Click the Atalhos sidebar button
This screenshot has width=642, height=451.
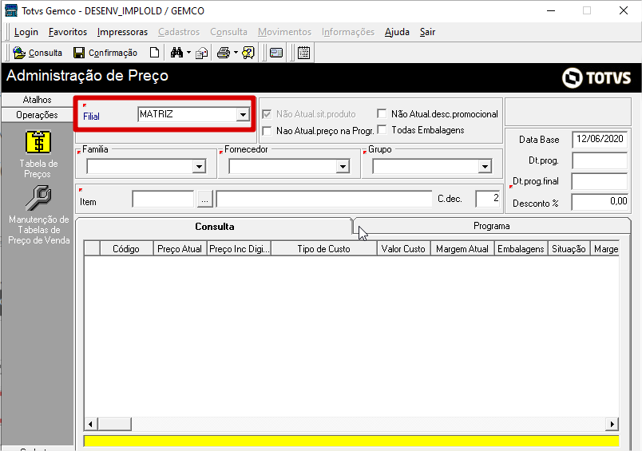(x=38, y=100)
